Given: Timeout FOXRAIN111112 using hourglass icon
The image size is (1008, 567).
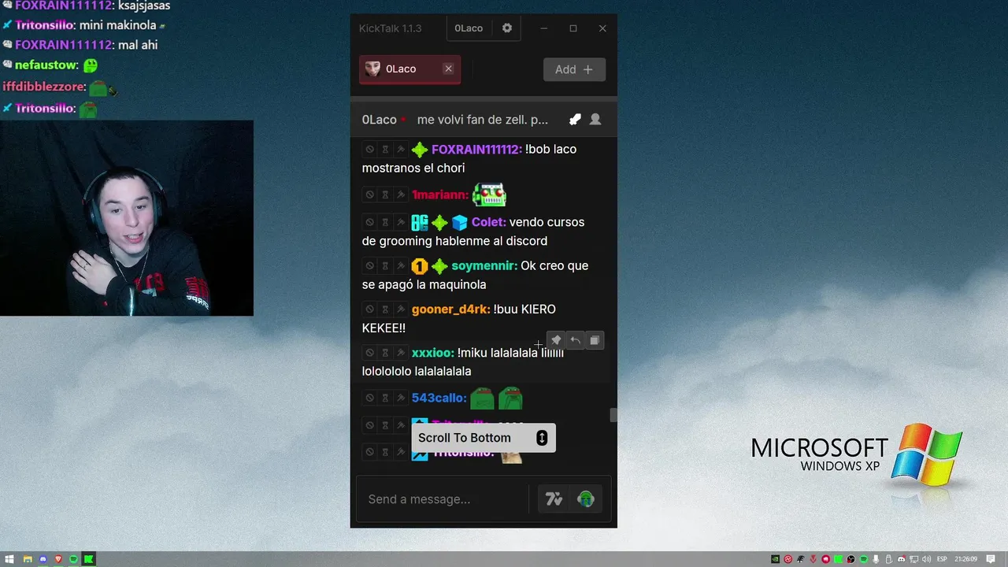Looking at the screenshot, I should pyautogui.click(x=385, y=150).
